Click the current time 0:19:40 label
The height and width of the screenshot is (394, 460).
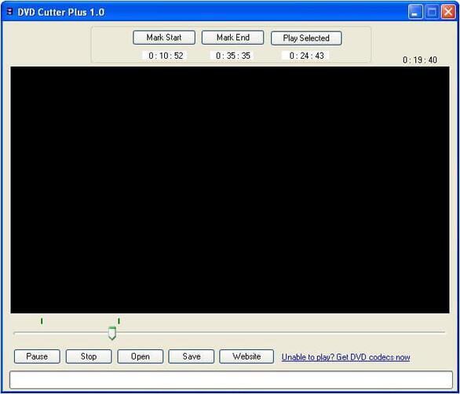pyautogui.click(x=420, y=60)
